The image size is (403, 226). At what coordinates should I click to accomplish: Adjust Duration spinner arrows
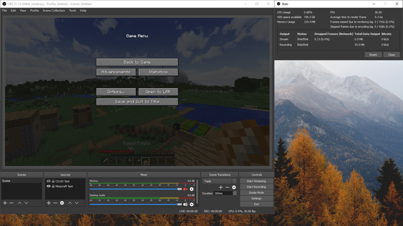pos(235,193)
